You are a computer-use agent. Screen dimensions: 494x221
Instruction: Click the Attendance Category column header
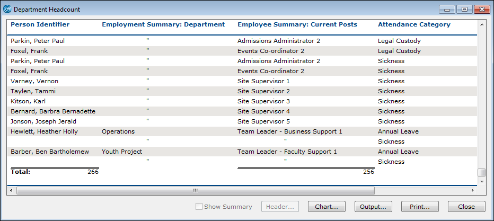[x=414, y=24]
